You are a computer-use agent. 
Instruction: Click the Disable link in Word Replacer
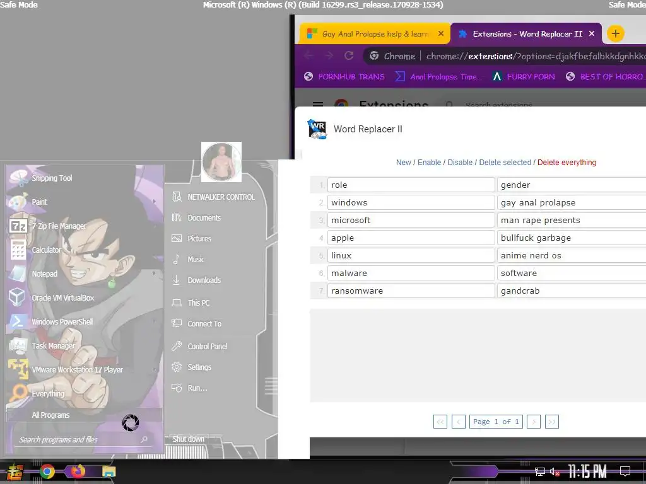point(460,163)
